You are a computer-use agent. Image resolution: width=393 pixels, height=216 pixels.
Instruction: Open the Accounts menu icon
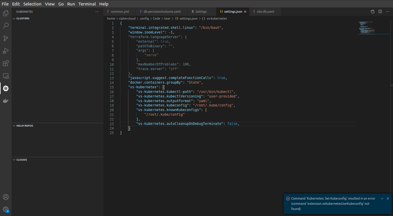pyautogui.click(x=6, y=197)
